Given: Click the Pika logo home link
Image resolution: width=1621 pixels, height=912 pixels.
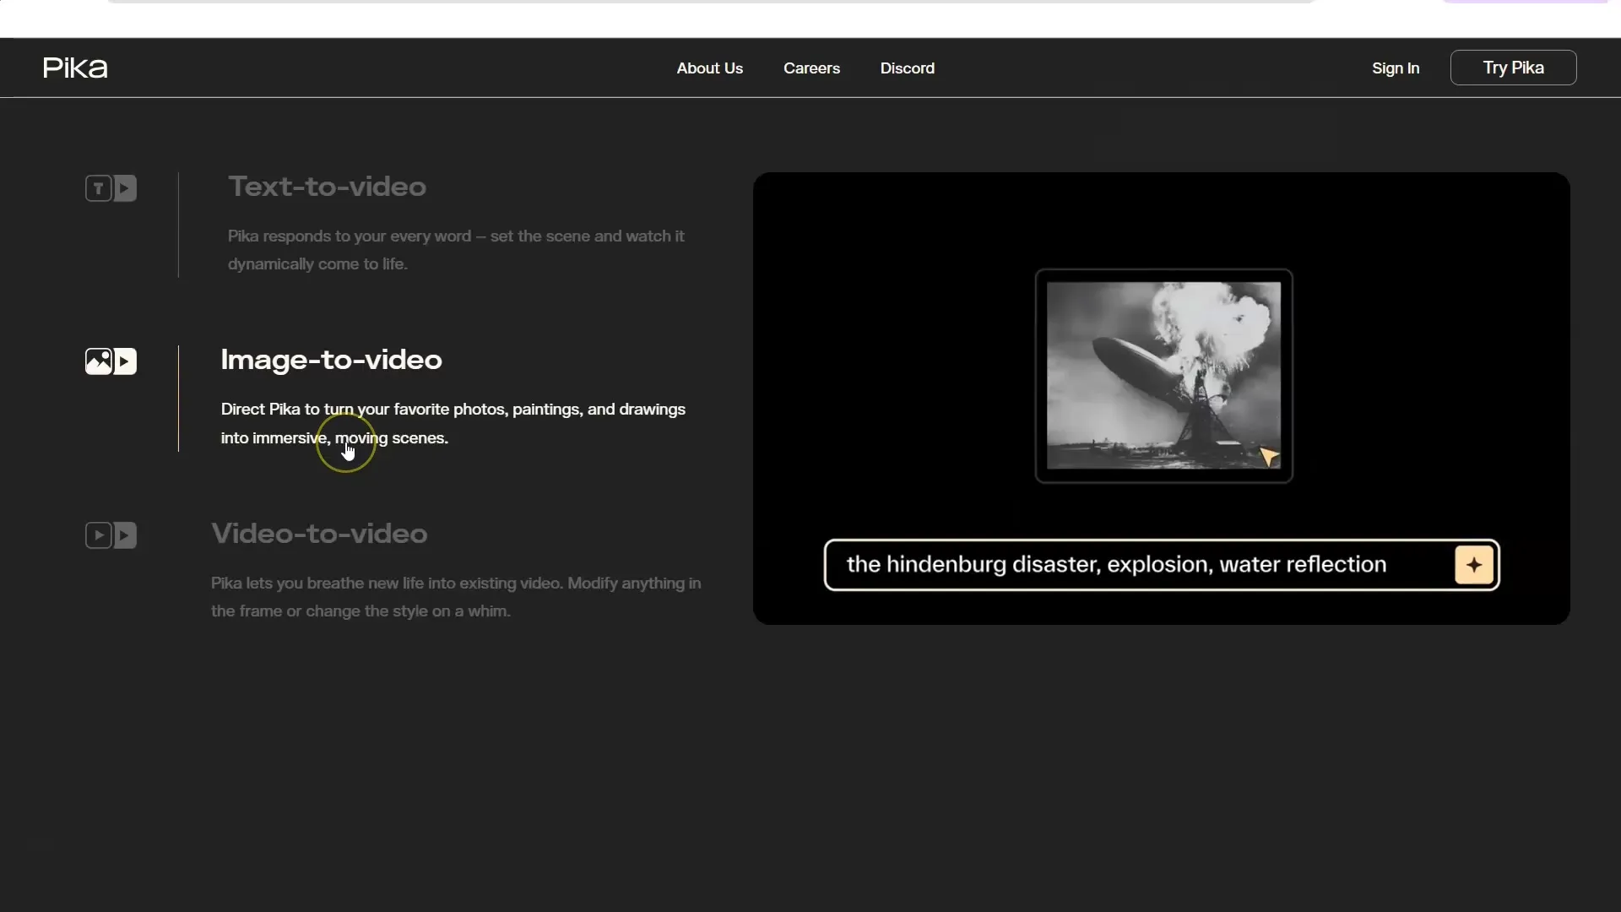Looking at the screenshot, I should (74, 68).
